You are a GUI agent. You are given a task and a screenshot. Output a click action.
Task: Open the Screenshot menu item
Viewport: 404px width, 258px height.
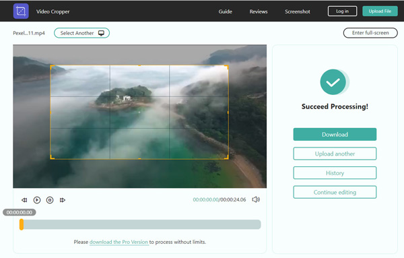[298, 11]
